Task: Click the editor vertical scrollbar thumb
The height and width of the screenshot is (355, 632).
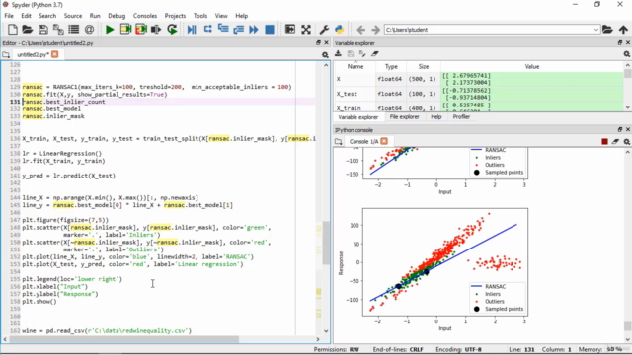Action: coord(326,243)
